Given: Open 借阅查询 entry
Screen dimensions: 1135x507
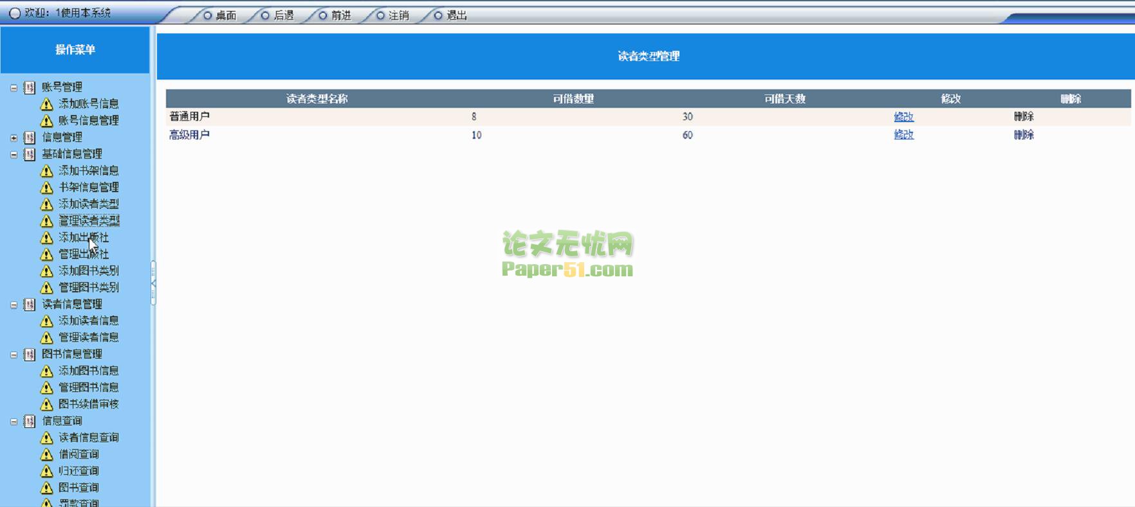Looking at the screenshot, I should click(78, 454).
